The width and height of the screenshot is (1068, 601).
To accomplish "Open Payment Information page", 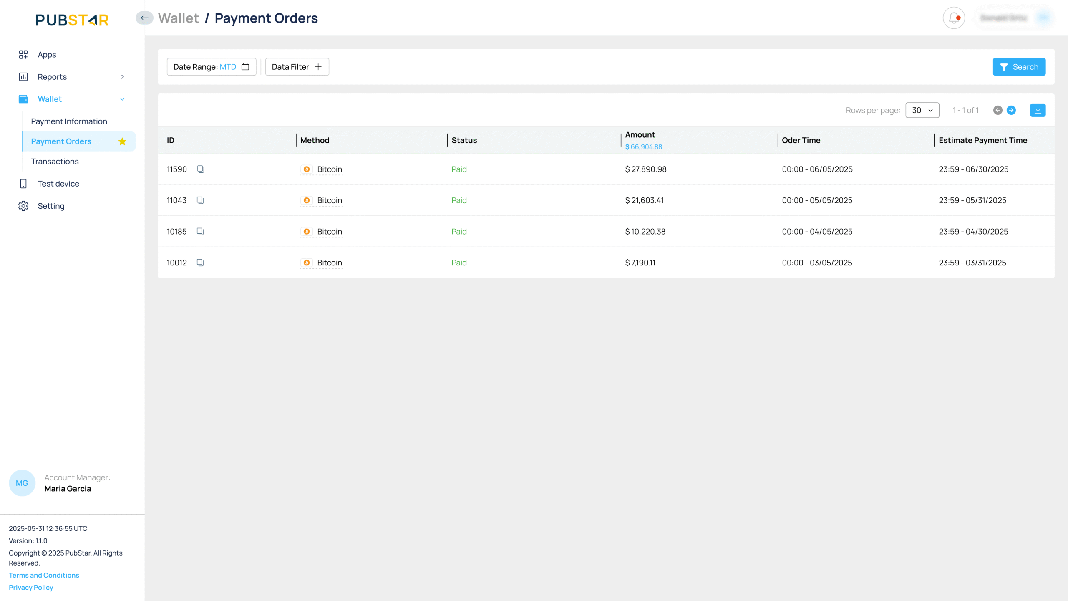I will tap(69, 121).
